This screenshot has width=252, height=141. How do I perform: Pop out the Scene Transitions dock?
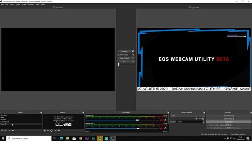point(204,112)
